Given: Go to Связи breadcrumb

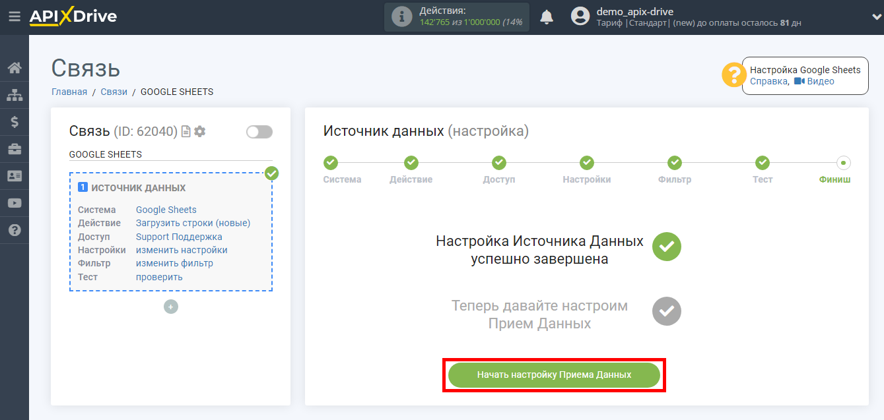Looking at the screenshot, I should point(114,92).
